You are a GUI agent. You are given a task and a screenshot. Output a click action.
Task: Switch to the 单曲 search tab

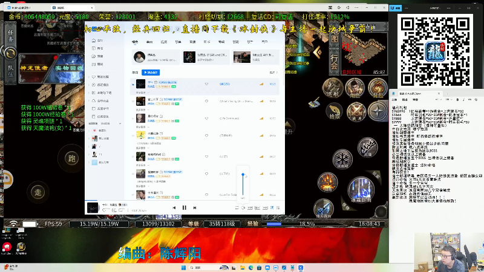149,42
